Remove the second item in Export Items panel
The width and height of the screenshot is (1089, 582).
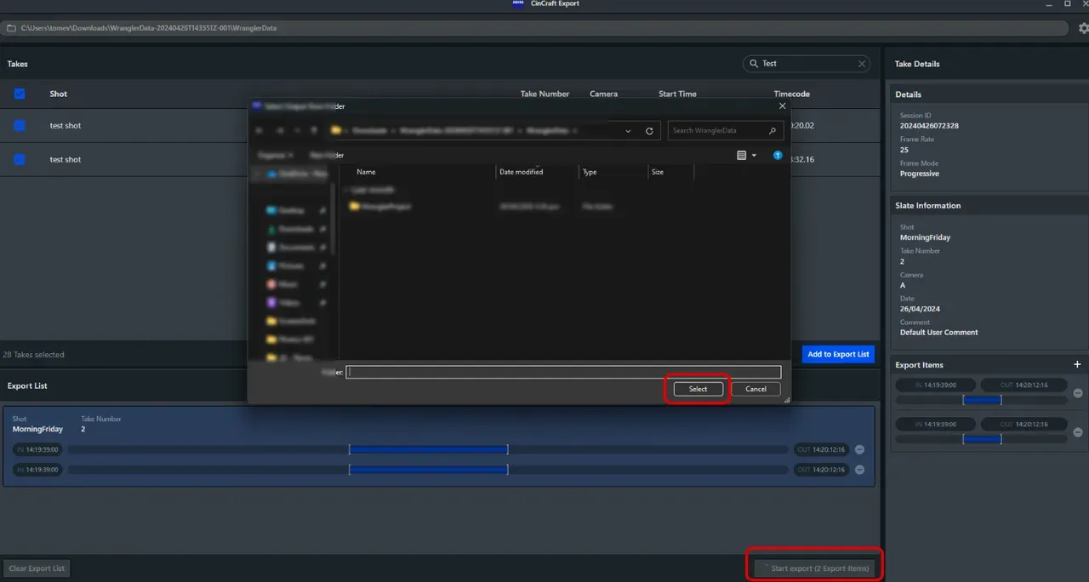pos(1078,432)
